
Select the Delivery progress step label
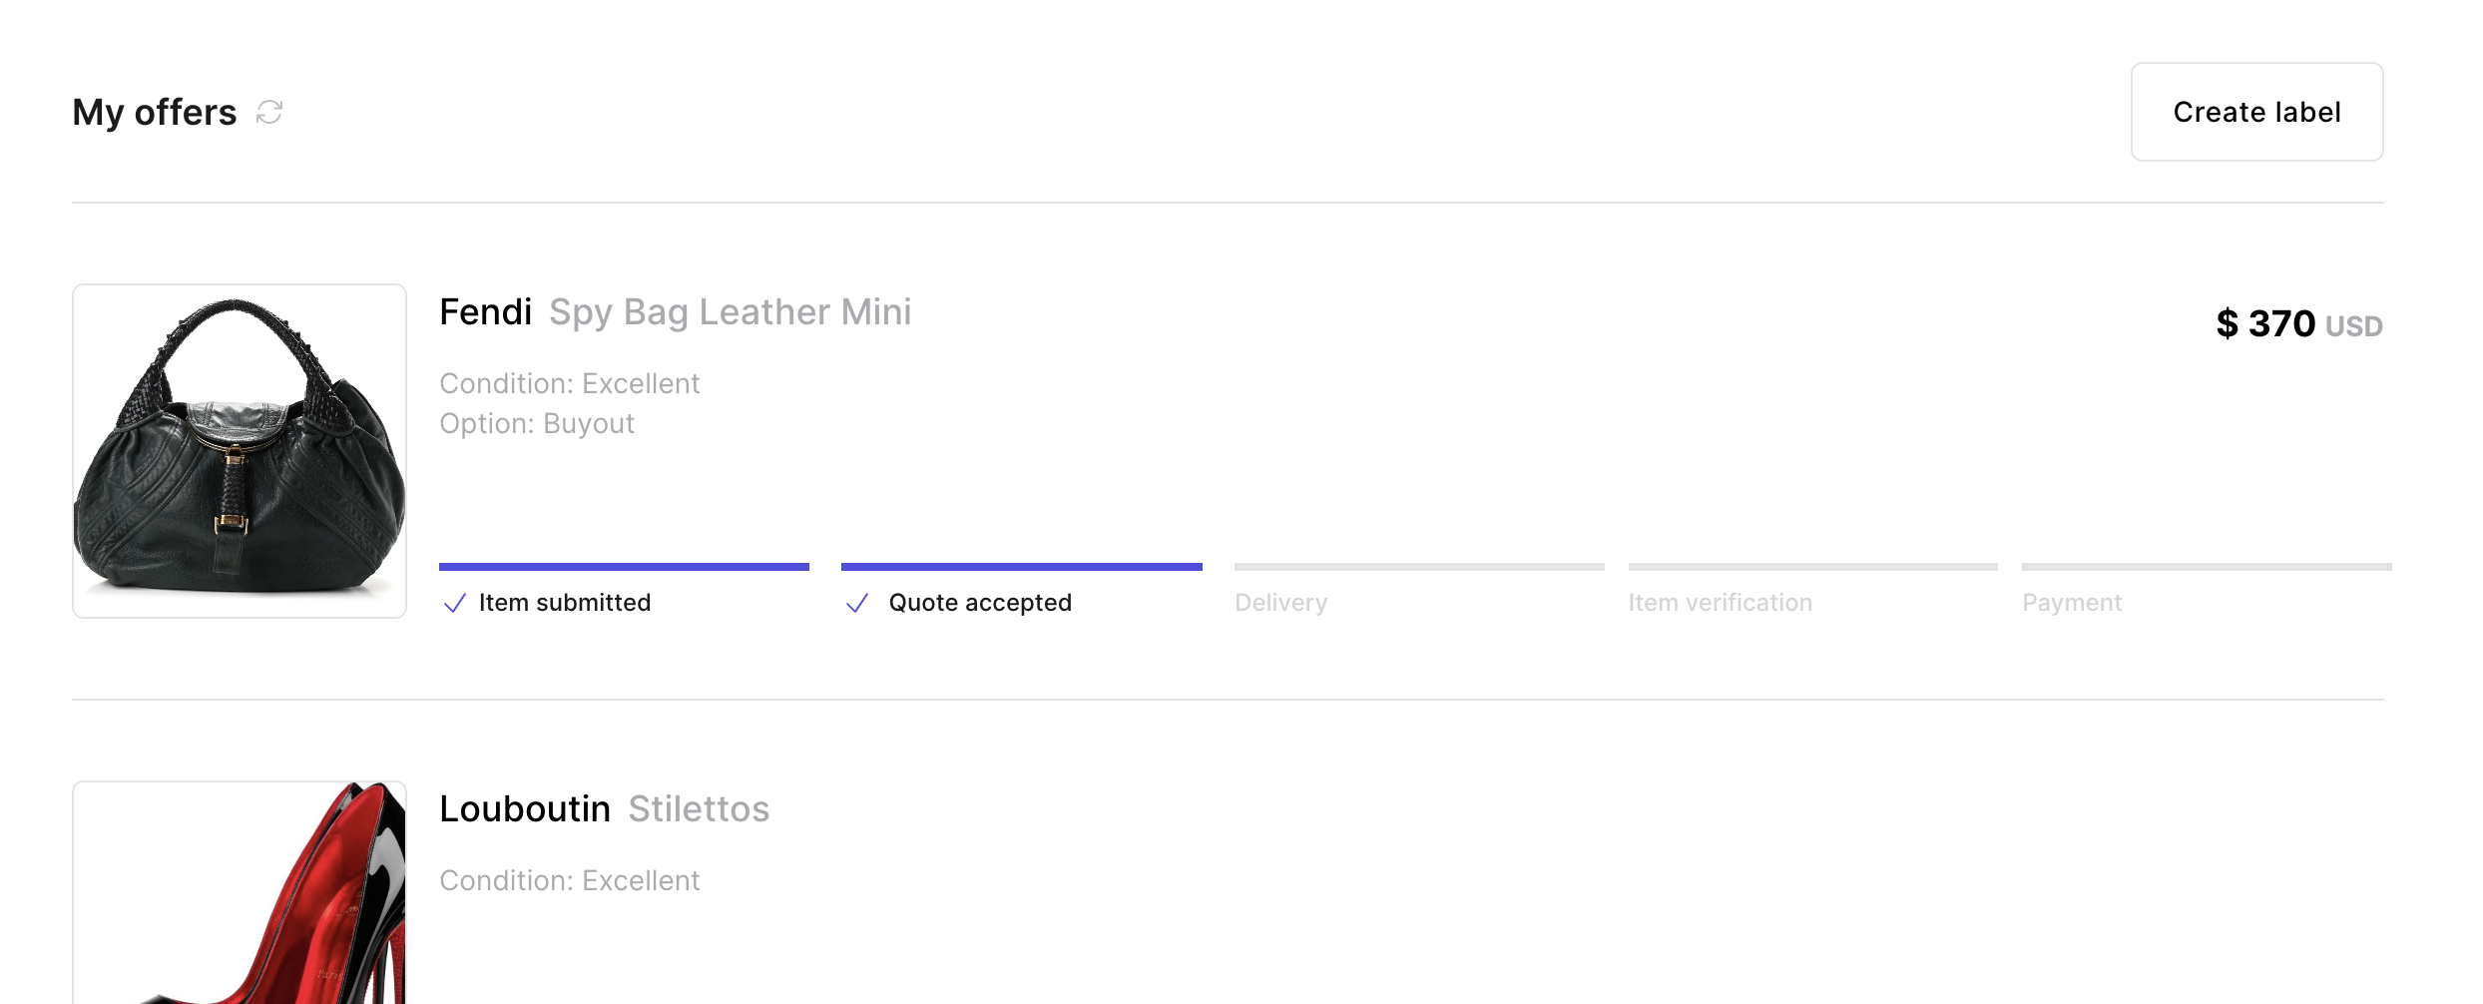(1281, 603)
